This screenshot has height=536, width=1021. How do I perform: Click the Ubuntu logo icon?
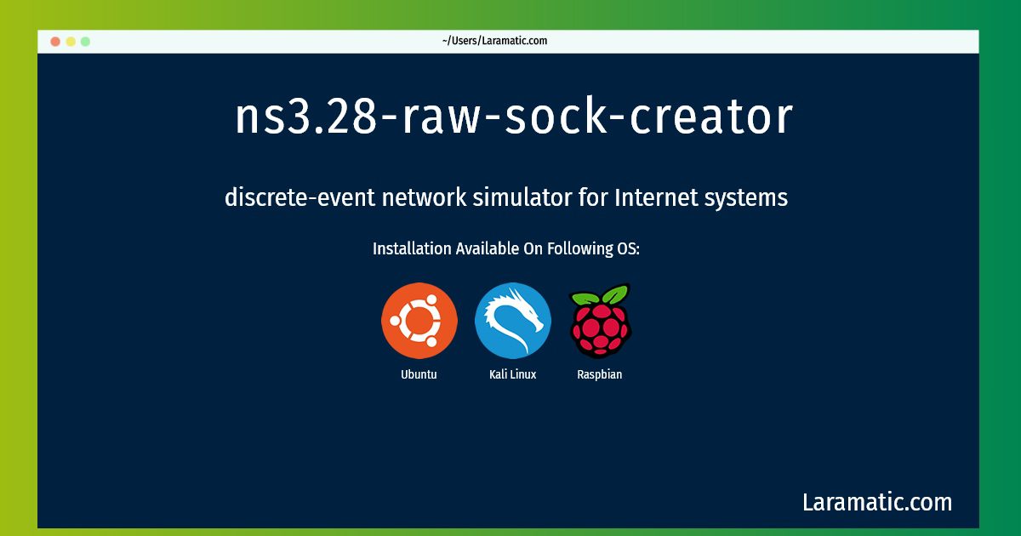coord(419,321)
